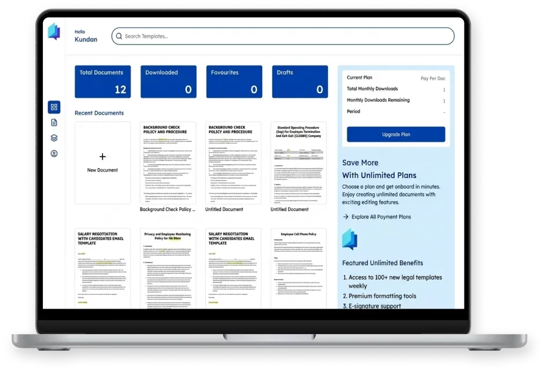Open the dashboard grid icon in sidebar
545x371 pixels.
pyautogui.click(x=54, y=107)
